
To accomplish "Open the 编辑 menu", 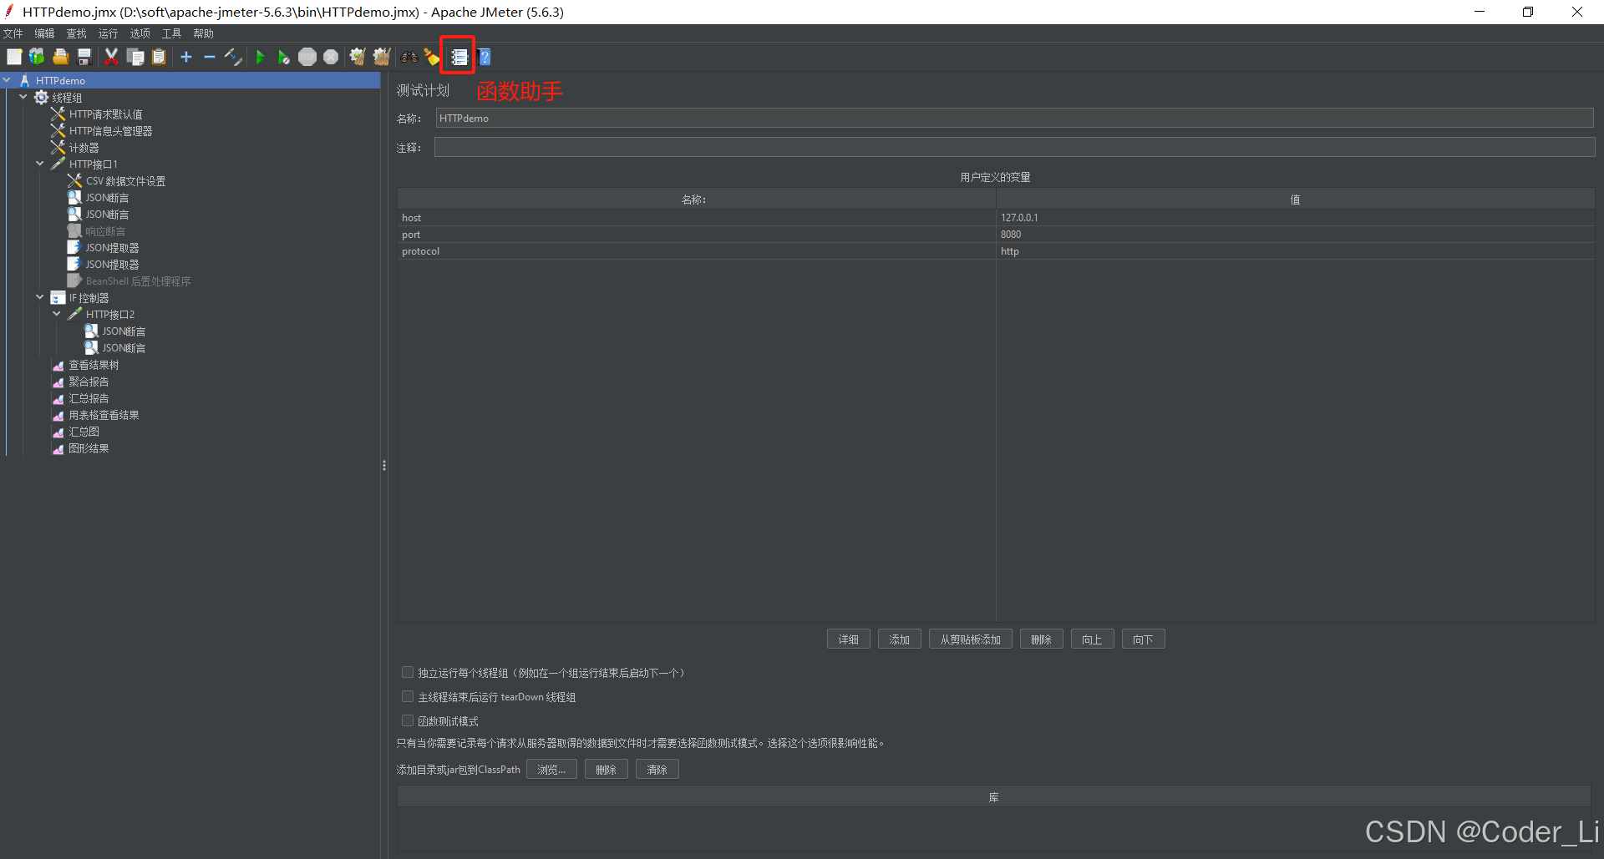I will coord(45,33).
